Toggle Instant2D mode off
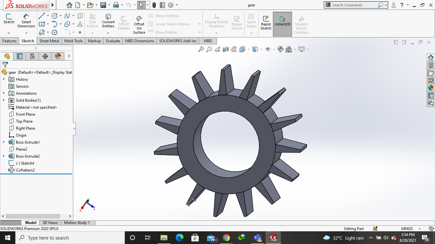 [282, 22]
